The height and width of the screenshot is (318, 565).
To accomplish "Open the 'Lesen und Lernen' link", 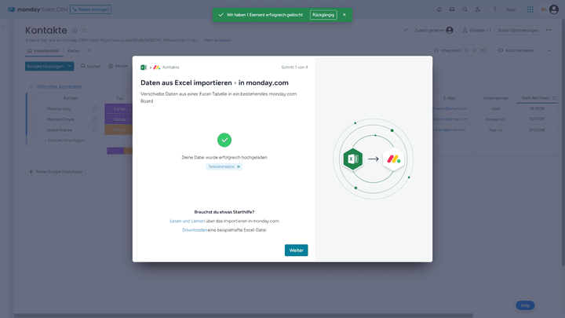I will 187,221.
